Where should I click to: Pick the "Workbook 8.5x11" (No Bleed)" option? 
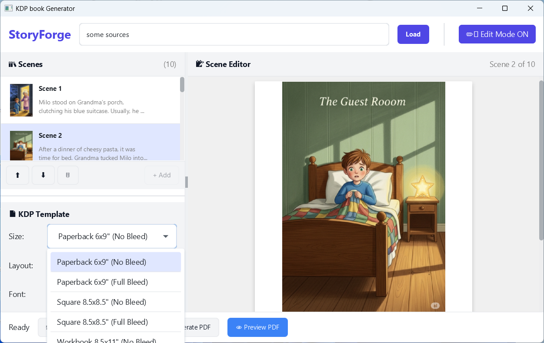(106, 340)
